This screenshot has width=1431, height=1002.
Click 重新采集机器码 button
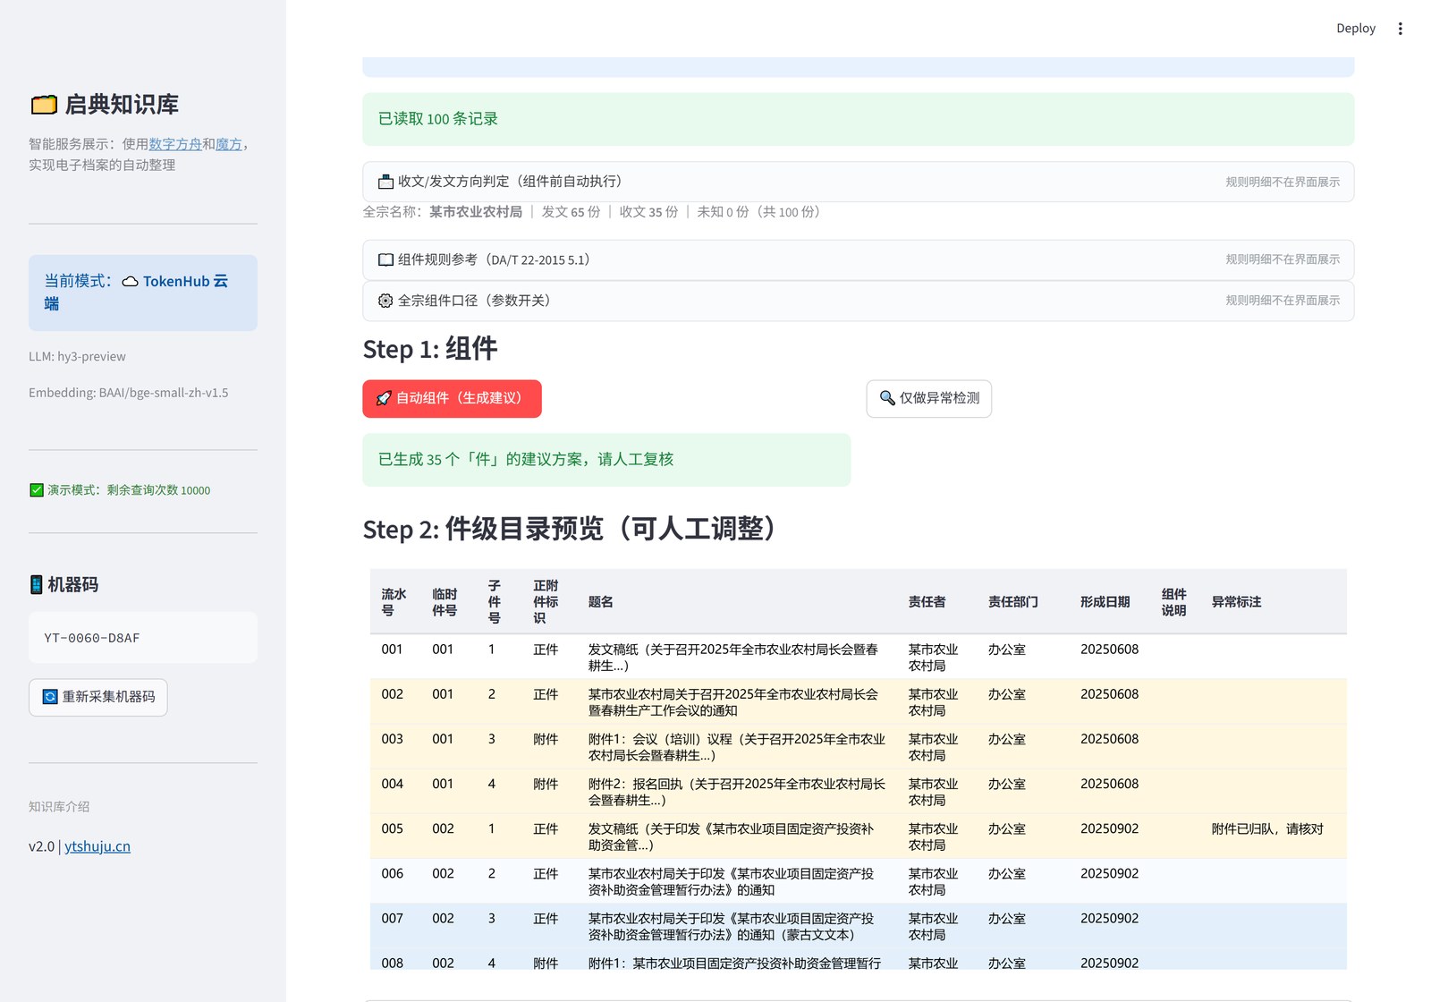pos(98,697)
